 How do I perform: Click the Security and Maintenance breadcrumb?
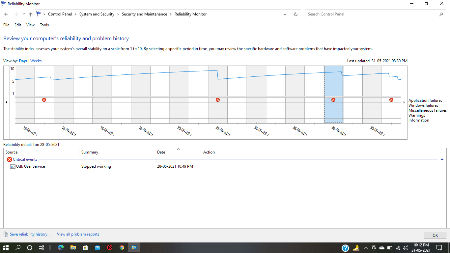144,14
